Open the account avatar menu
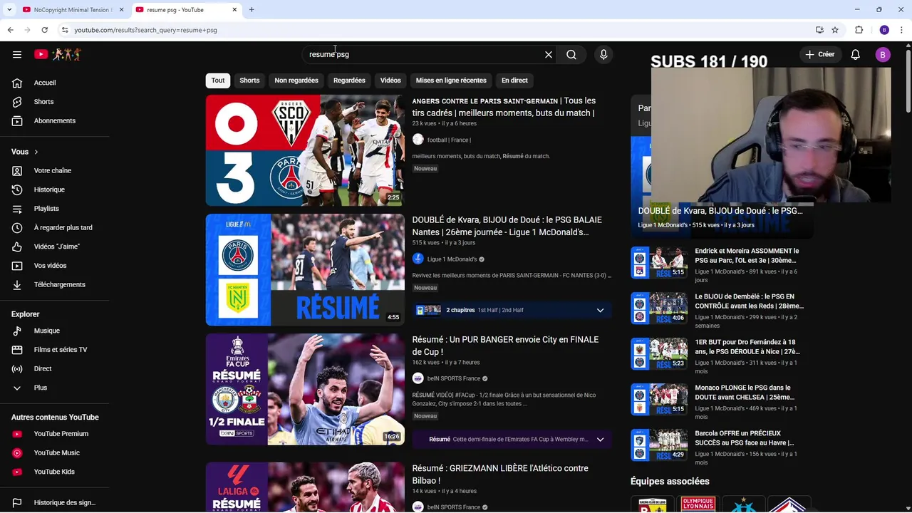Image resolution: width=912 pixels, height=513 pixels. click(883, 54)
